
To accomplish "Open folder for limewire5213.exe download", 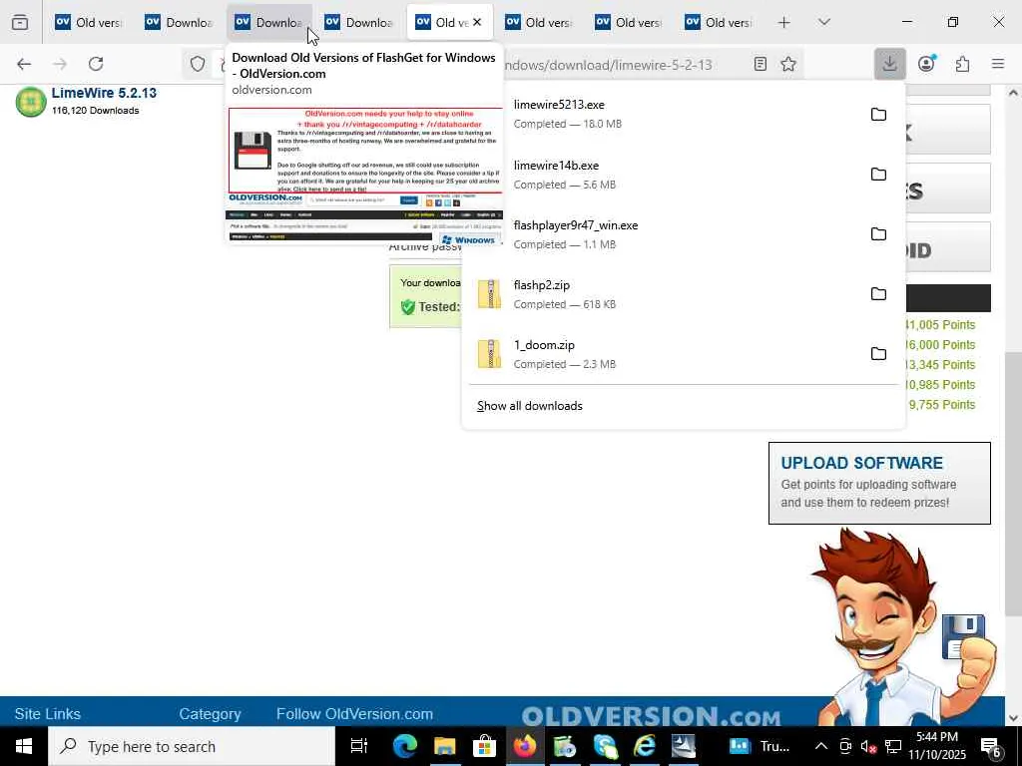I will (x=878, y=114).
